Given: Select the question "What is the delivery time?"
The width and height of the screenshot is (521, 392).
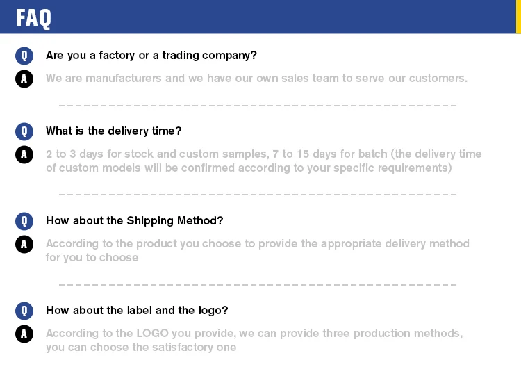Looking at the screenshot, I should (x=114, y=131).
